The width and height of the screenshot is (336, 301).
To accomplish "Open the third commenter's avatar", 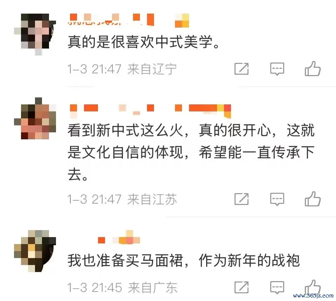I will click(35, 251).
